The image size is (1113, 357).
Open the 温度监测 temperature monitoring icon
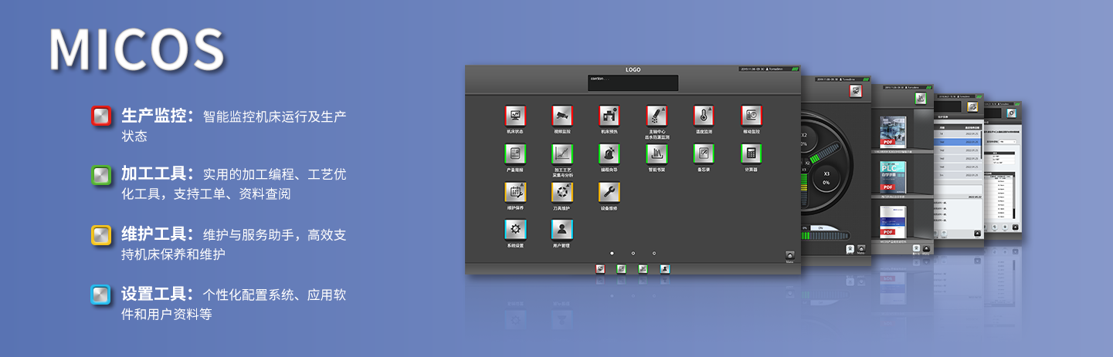point(704,116)
